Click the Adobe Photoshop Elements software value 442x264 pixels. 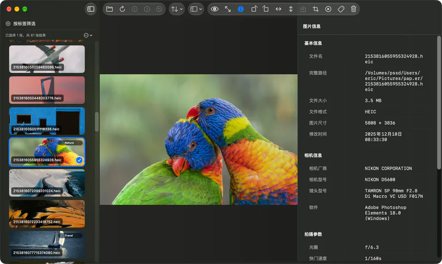(385, 213)
